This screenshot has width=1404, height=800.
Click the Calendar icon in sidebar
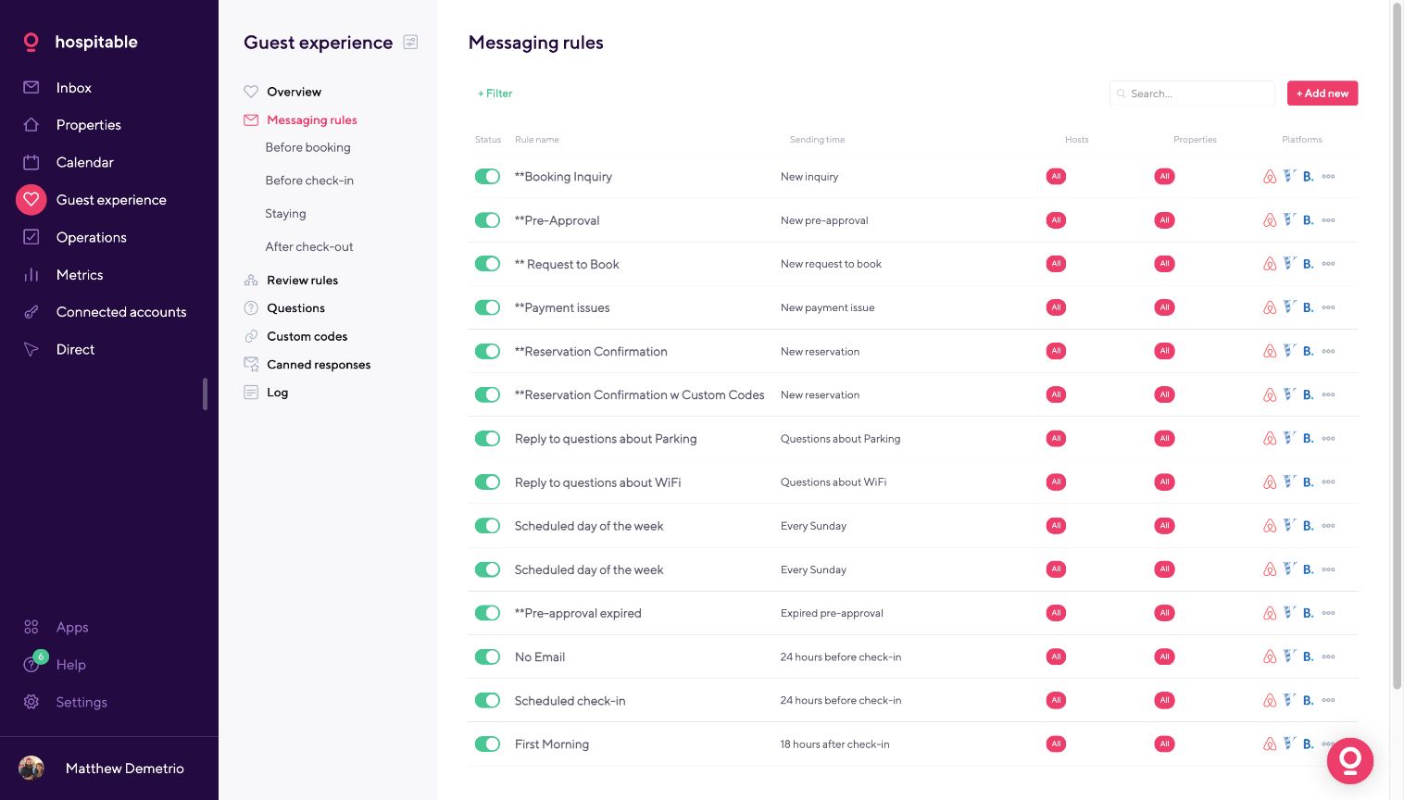[31, 162]
